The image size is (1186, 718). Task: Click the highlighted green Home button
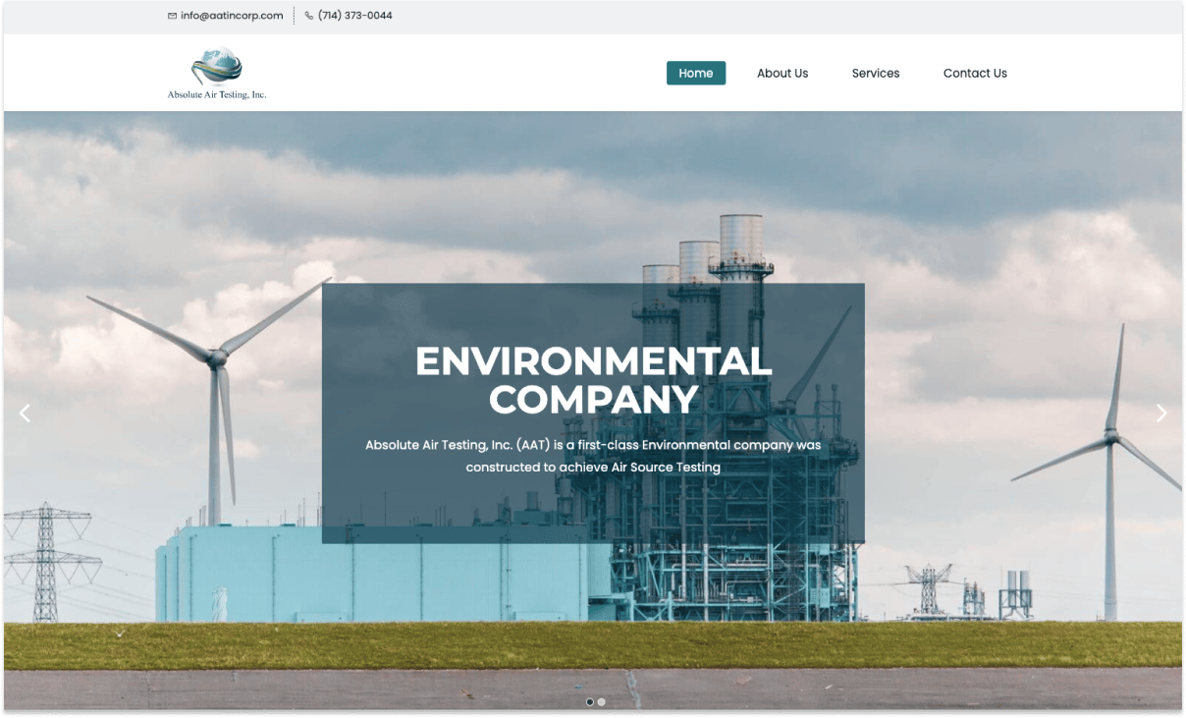(x=696, y=73)
